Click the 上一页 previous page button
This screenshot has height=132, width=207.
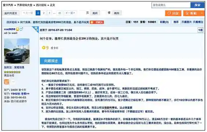[28, 13]
